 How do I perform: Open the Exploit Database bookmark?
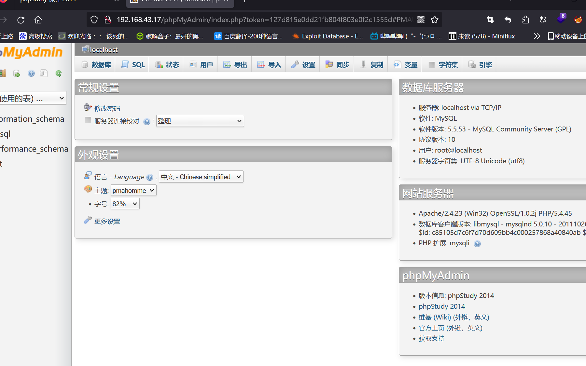pos(328,36)
